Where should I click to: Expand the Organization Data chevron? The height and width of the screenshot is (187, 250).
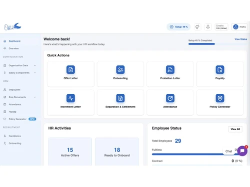pyautogui.click(x=35, y=65)
